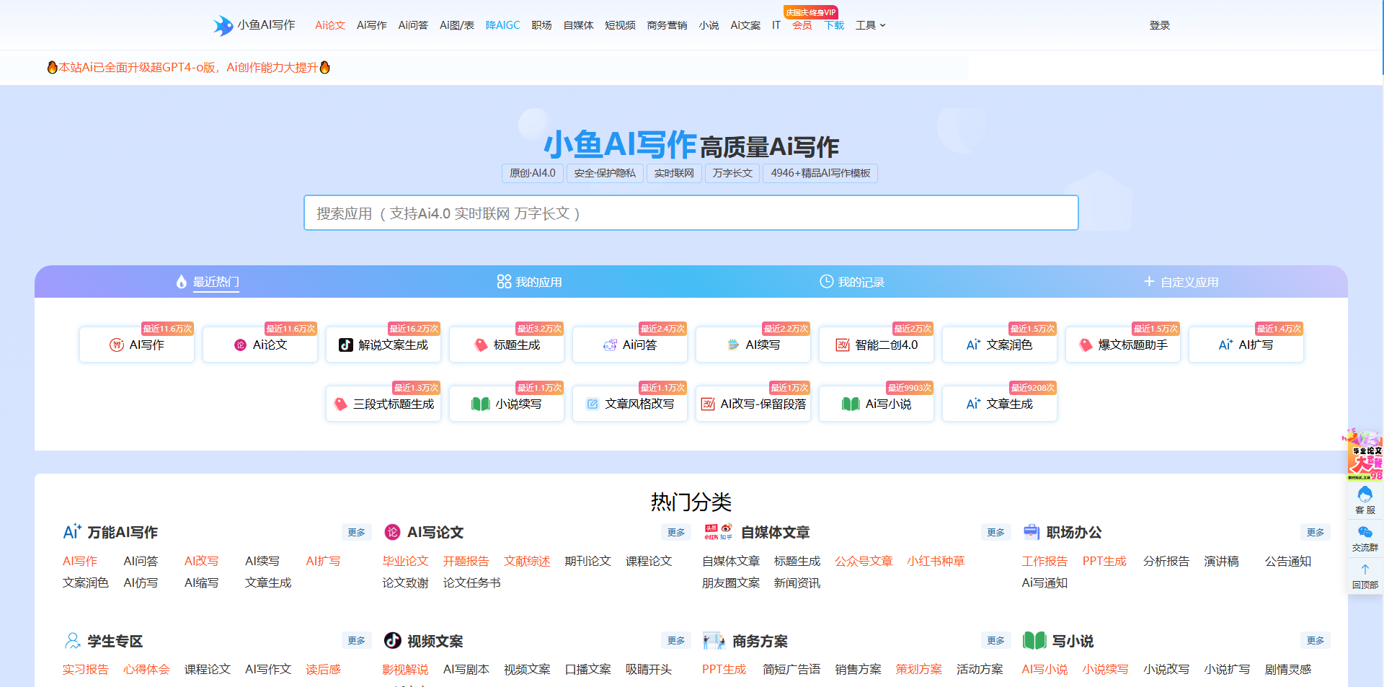Switch to the 我的记录 tab

(852, 282)
